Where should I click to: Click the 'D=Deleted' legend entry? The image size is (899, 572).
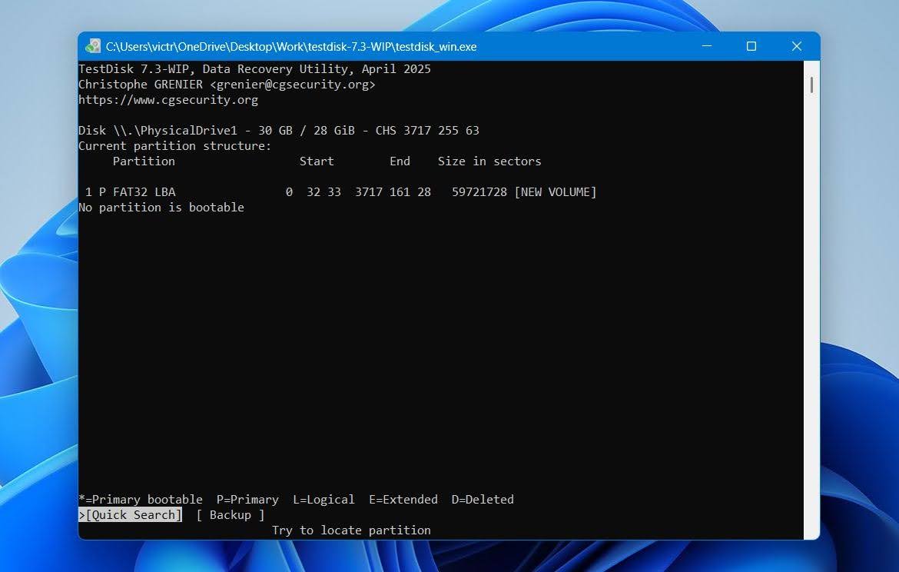click(x=483, y=500)
